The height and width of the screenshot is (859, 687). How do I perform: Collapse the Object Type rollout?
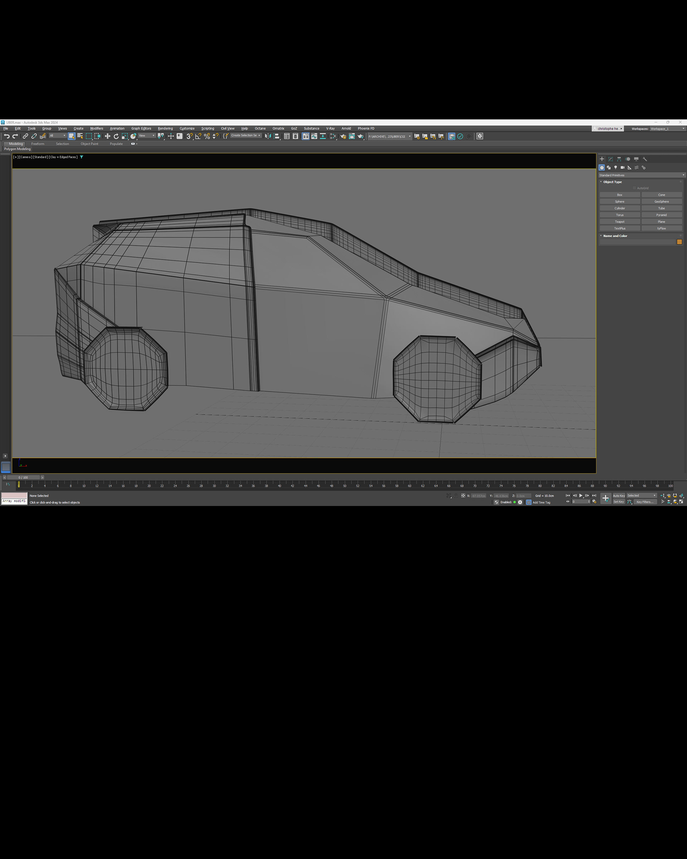click(612, 182)
